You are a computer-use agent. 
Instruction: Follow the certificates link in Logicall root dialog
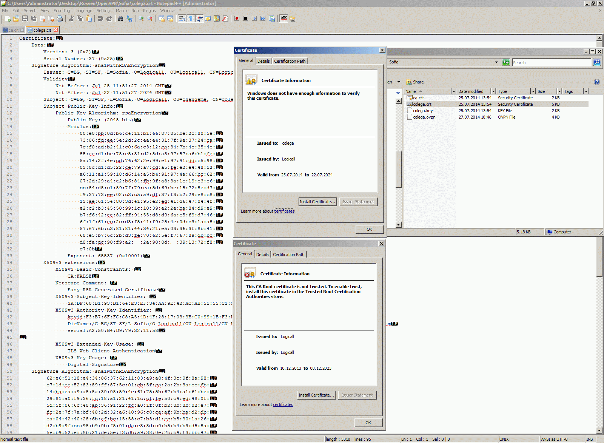pos(283,404)
